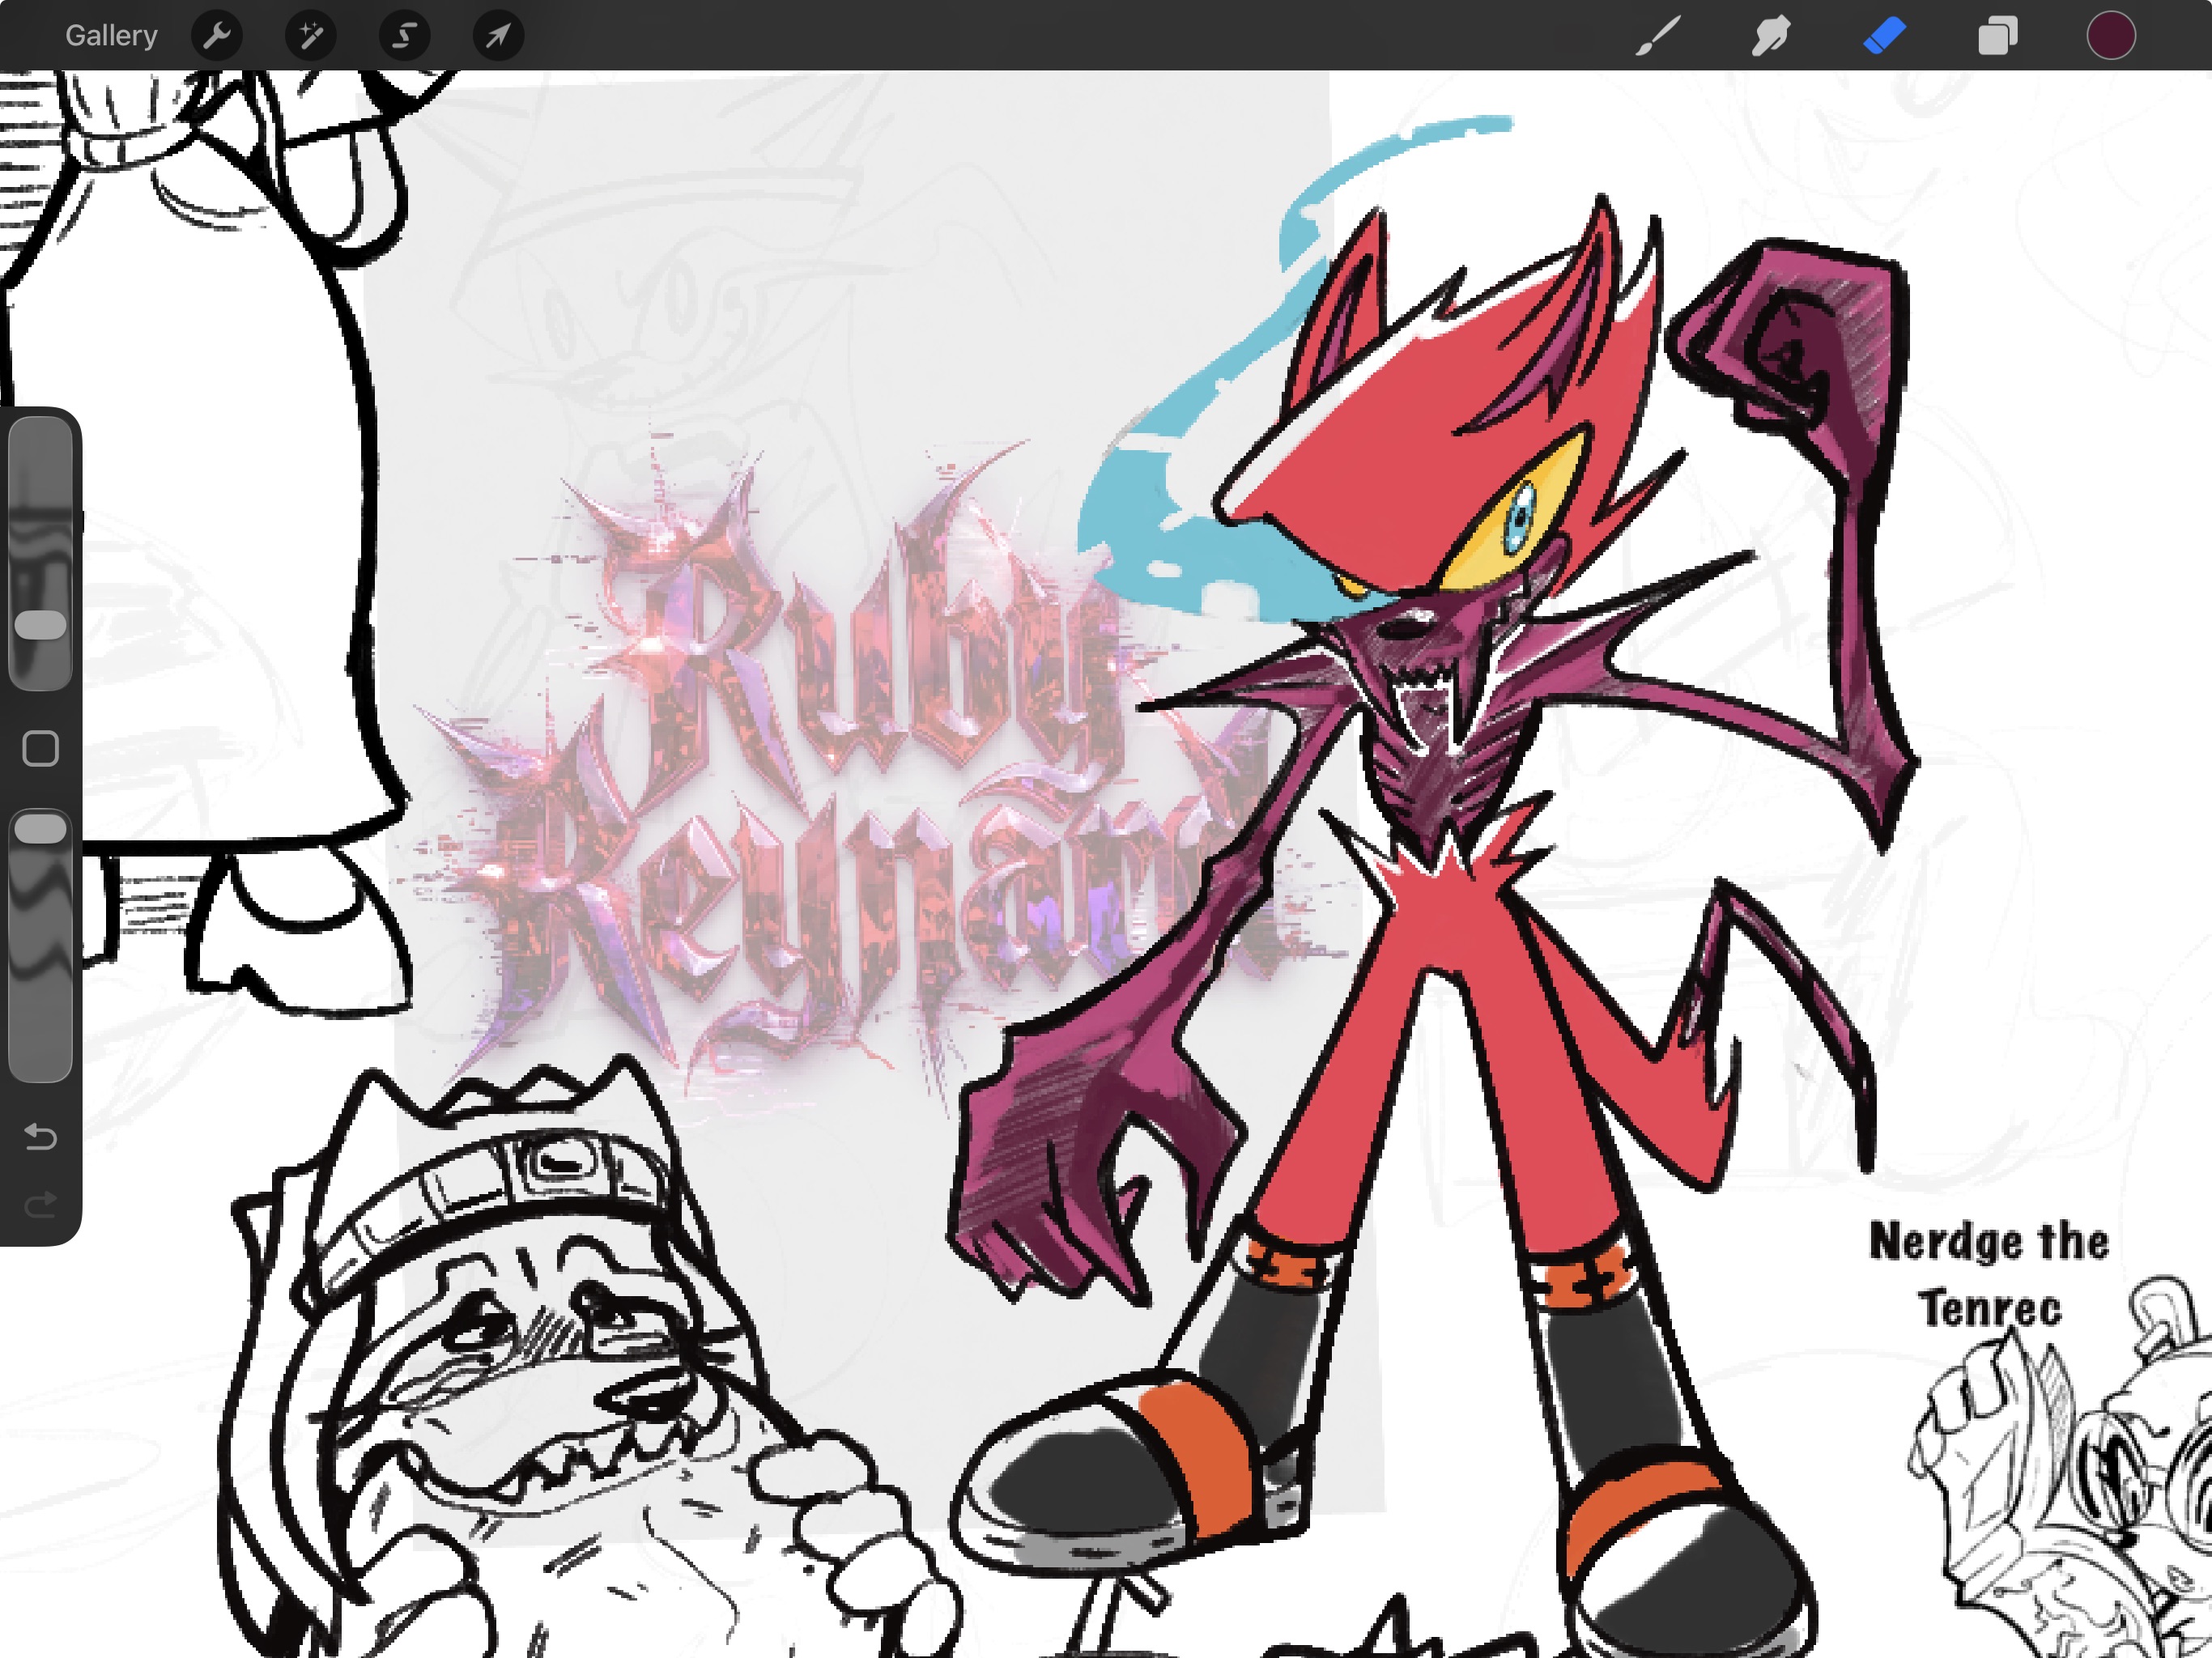This screenshot has width=2212, height=1658.
Task: Open the Layers panel
Action: pyautogui.click(x=1997, y=36)
